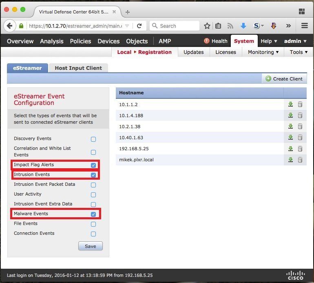Delete client 192.168.5.25
314x283 pixels.
[x=300, y=149]
